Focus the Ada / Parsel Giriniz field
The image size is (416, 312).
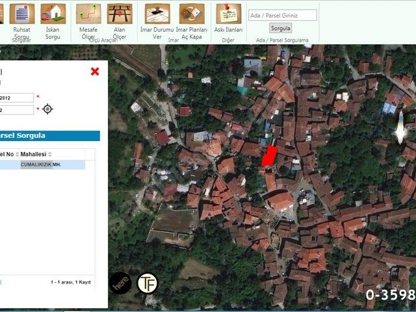283,16
